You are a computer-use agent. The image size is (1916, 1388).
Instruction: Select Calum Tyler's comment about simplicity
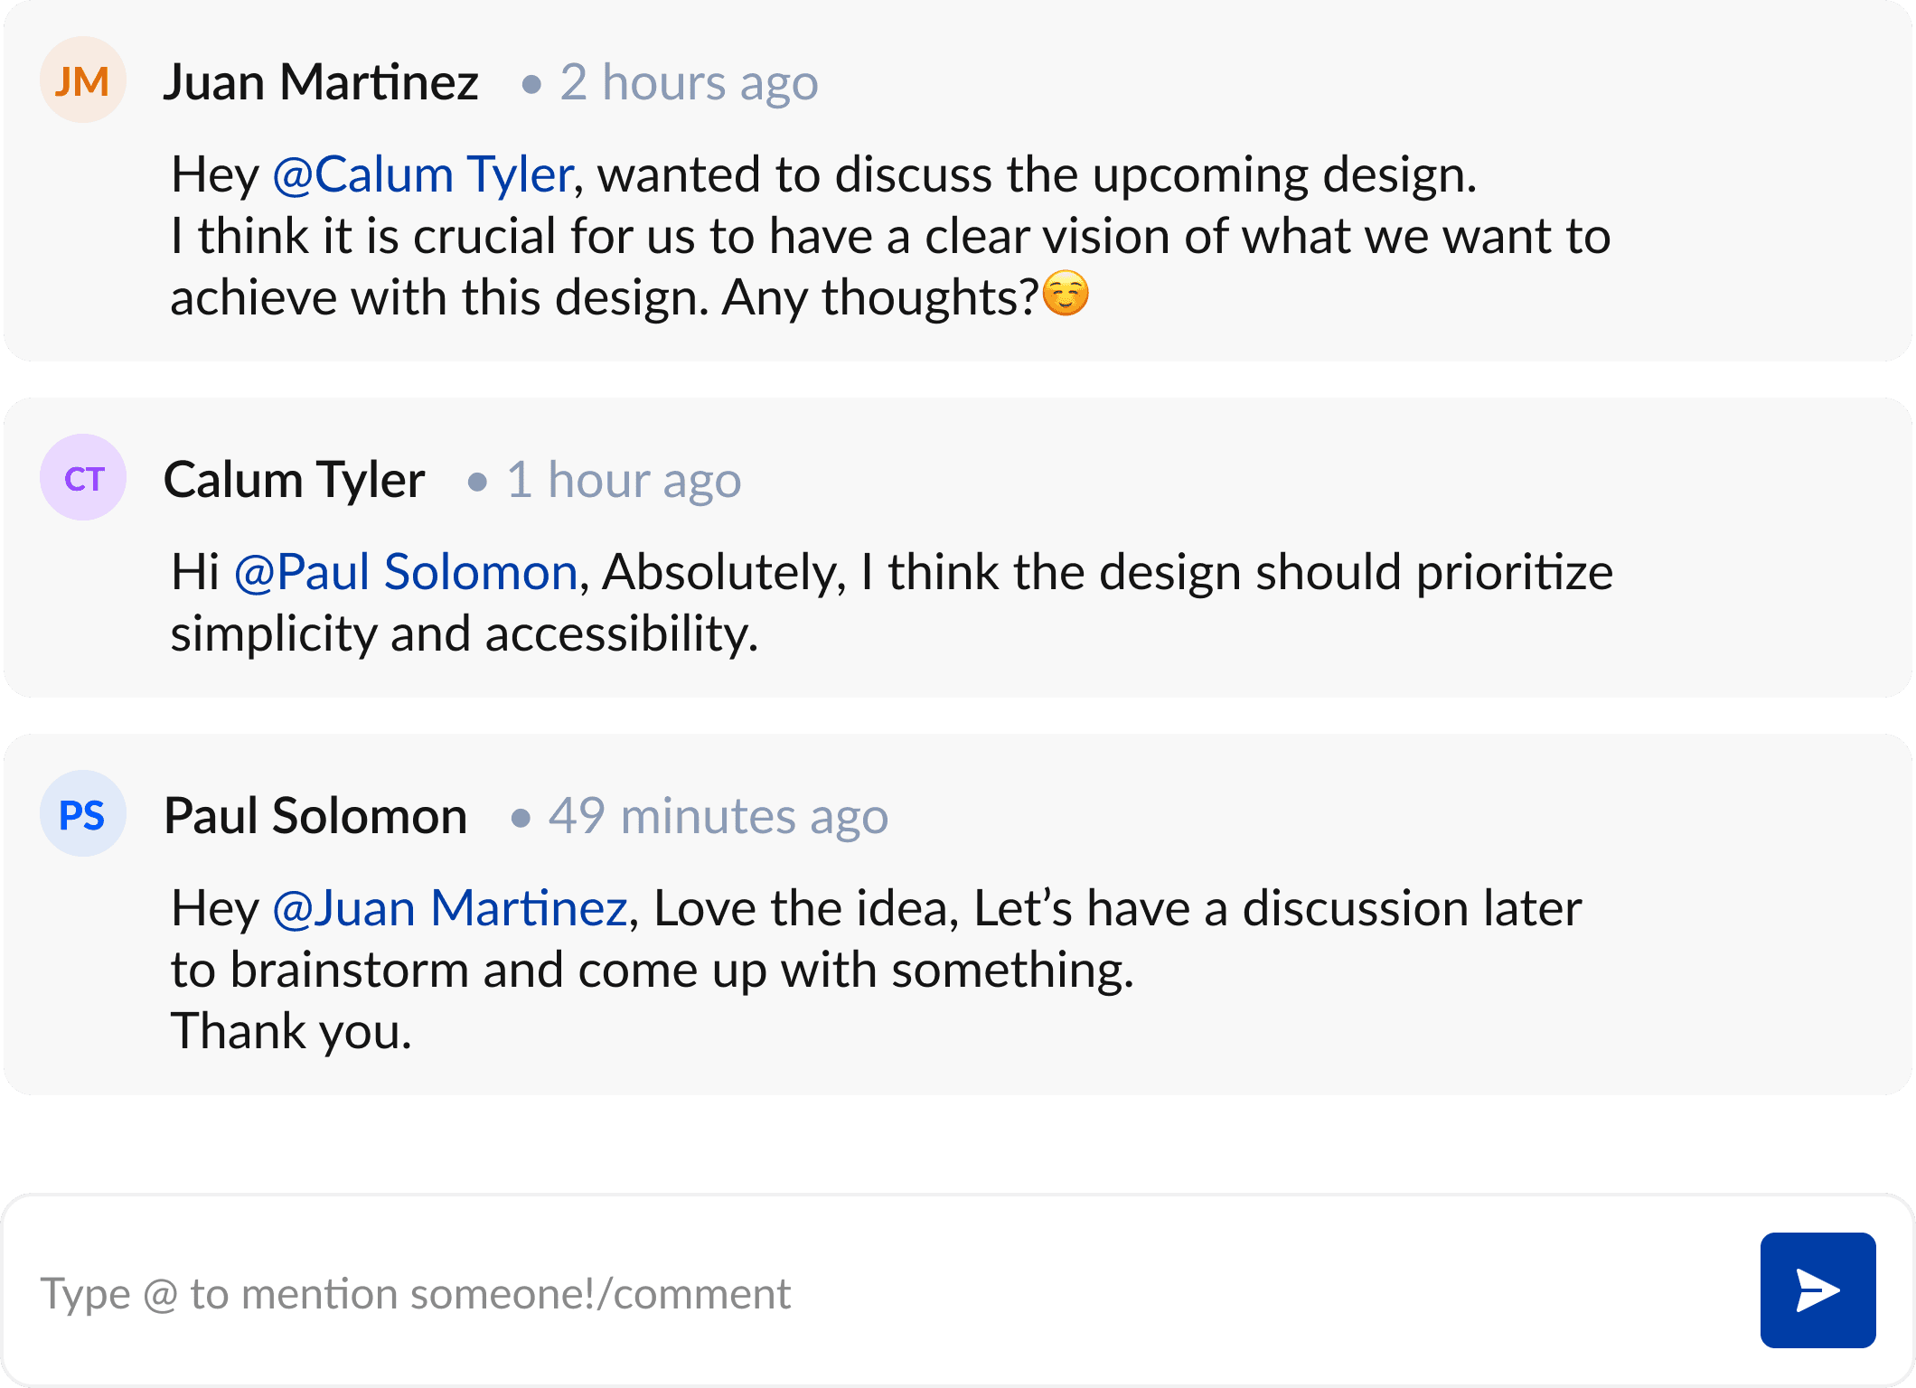(890, 604)
